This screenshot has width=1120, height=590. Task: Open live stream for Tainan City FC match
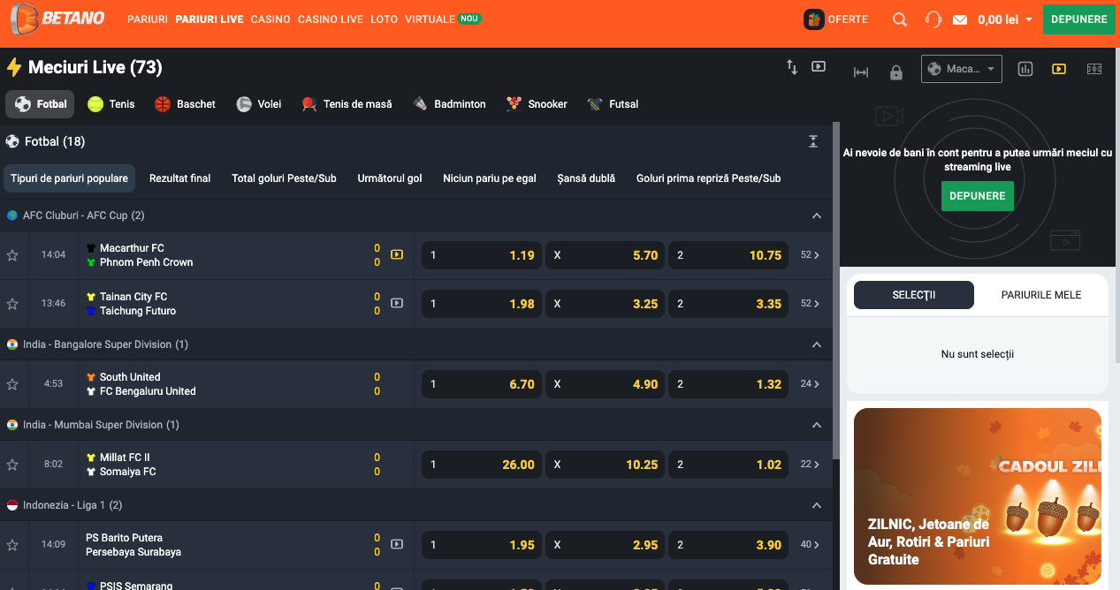pyautogui.click(x=397, y=303)
